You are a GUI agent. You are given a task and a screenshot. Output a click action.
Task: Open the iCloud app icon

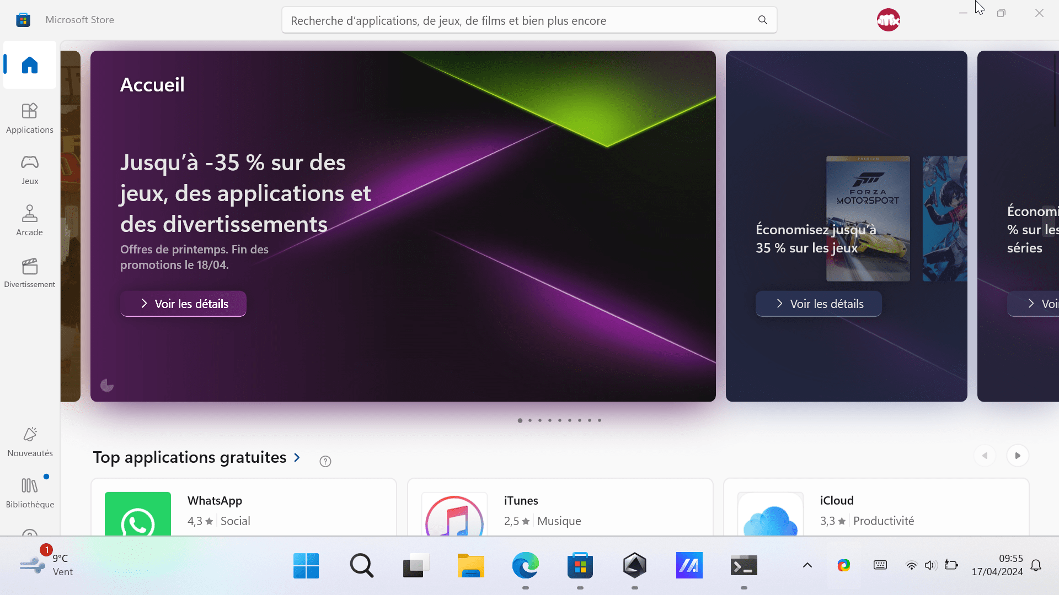771,514
